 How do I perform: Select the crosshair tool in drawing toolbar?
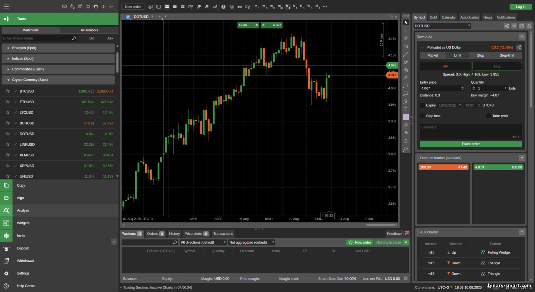pyautogui.click(x=406, y=30)
